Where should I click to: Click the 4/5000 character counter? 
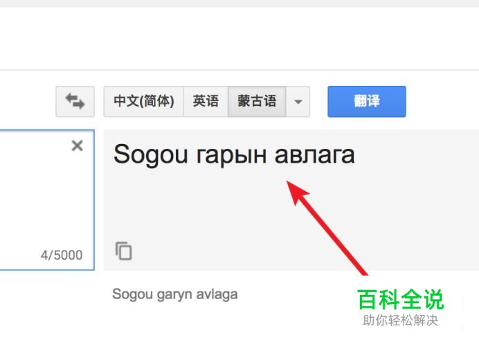(62, 255)
